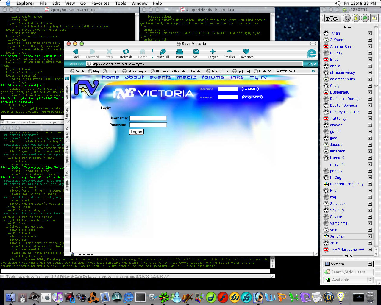Screen dimensions: 381x305
Task: Open the Google favorites bar link
Action: pyautogui.click(x=77, y=71)
